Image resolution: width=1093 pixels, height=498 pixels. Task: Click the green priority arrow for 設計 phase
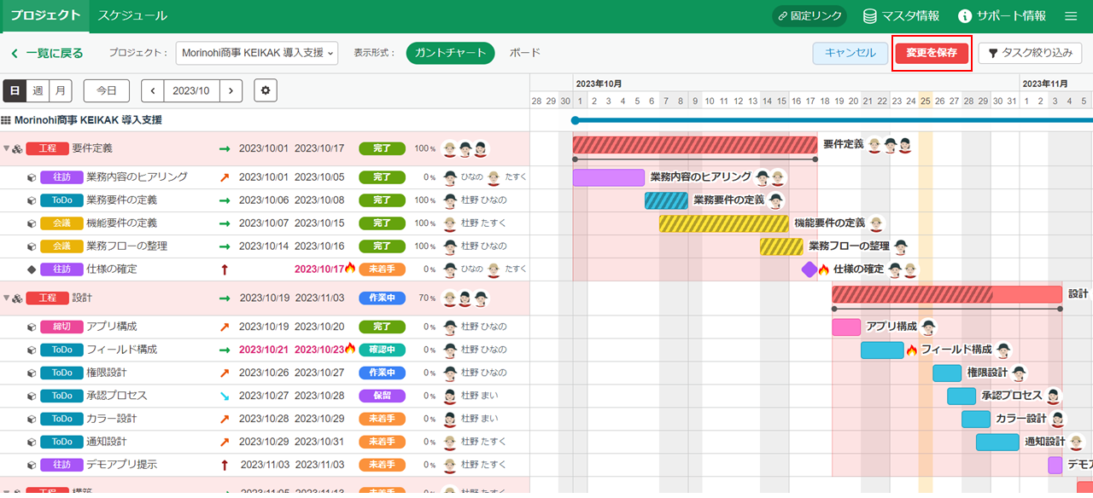[225, 298]
